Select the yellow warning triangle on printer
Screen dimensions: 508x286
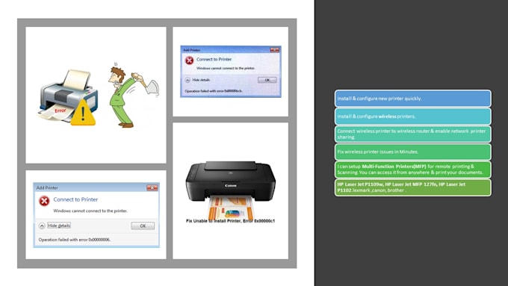click(x=83, y=113)
